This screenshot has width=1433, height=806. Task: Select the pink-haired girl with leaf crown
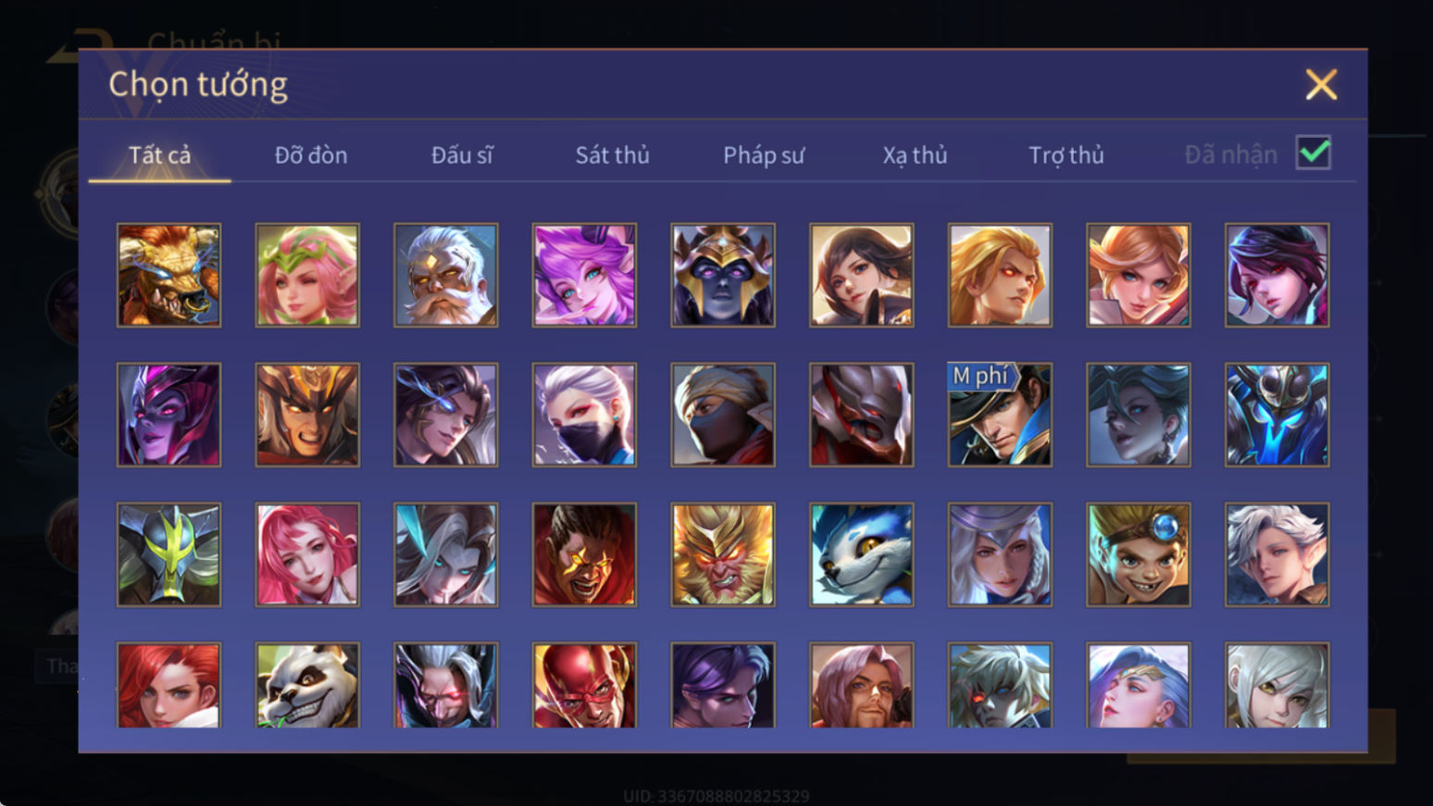[x=307, y=275]
